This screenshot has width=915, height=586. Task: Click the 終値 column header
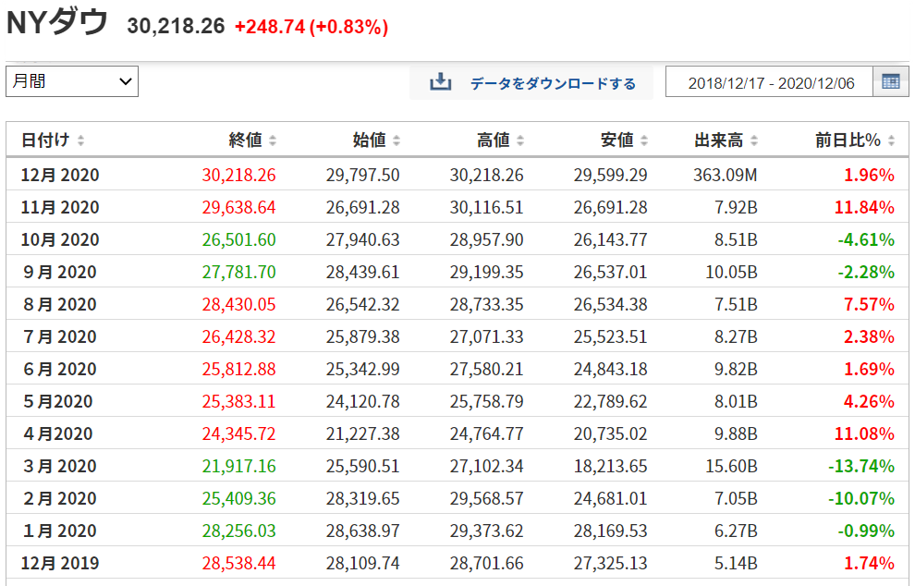[x=246, y=140]
